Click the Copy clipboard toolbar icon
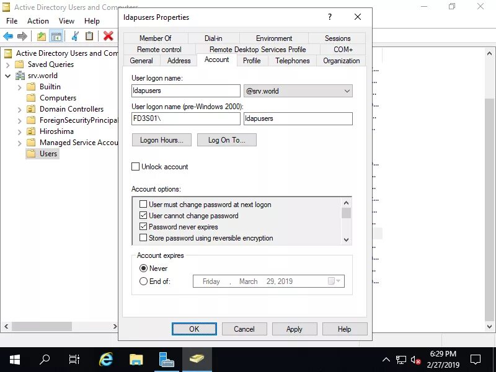The image size is (496, 372). click(89, 36)
